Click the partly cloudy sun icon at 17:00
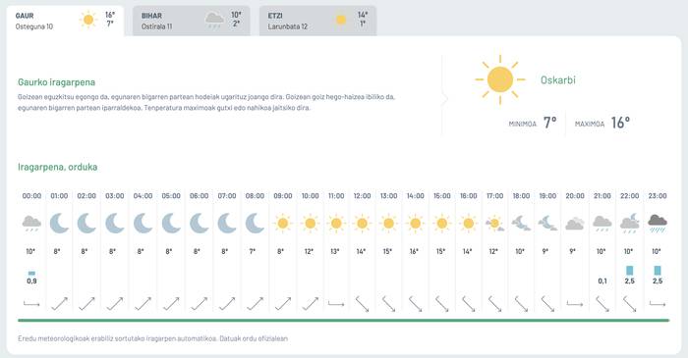Viewport: 688px width, 358px height. [494, 224]
